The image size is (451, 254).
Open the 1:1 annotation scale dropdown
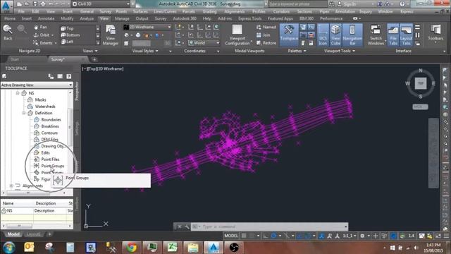point(350,236)
